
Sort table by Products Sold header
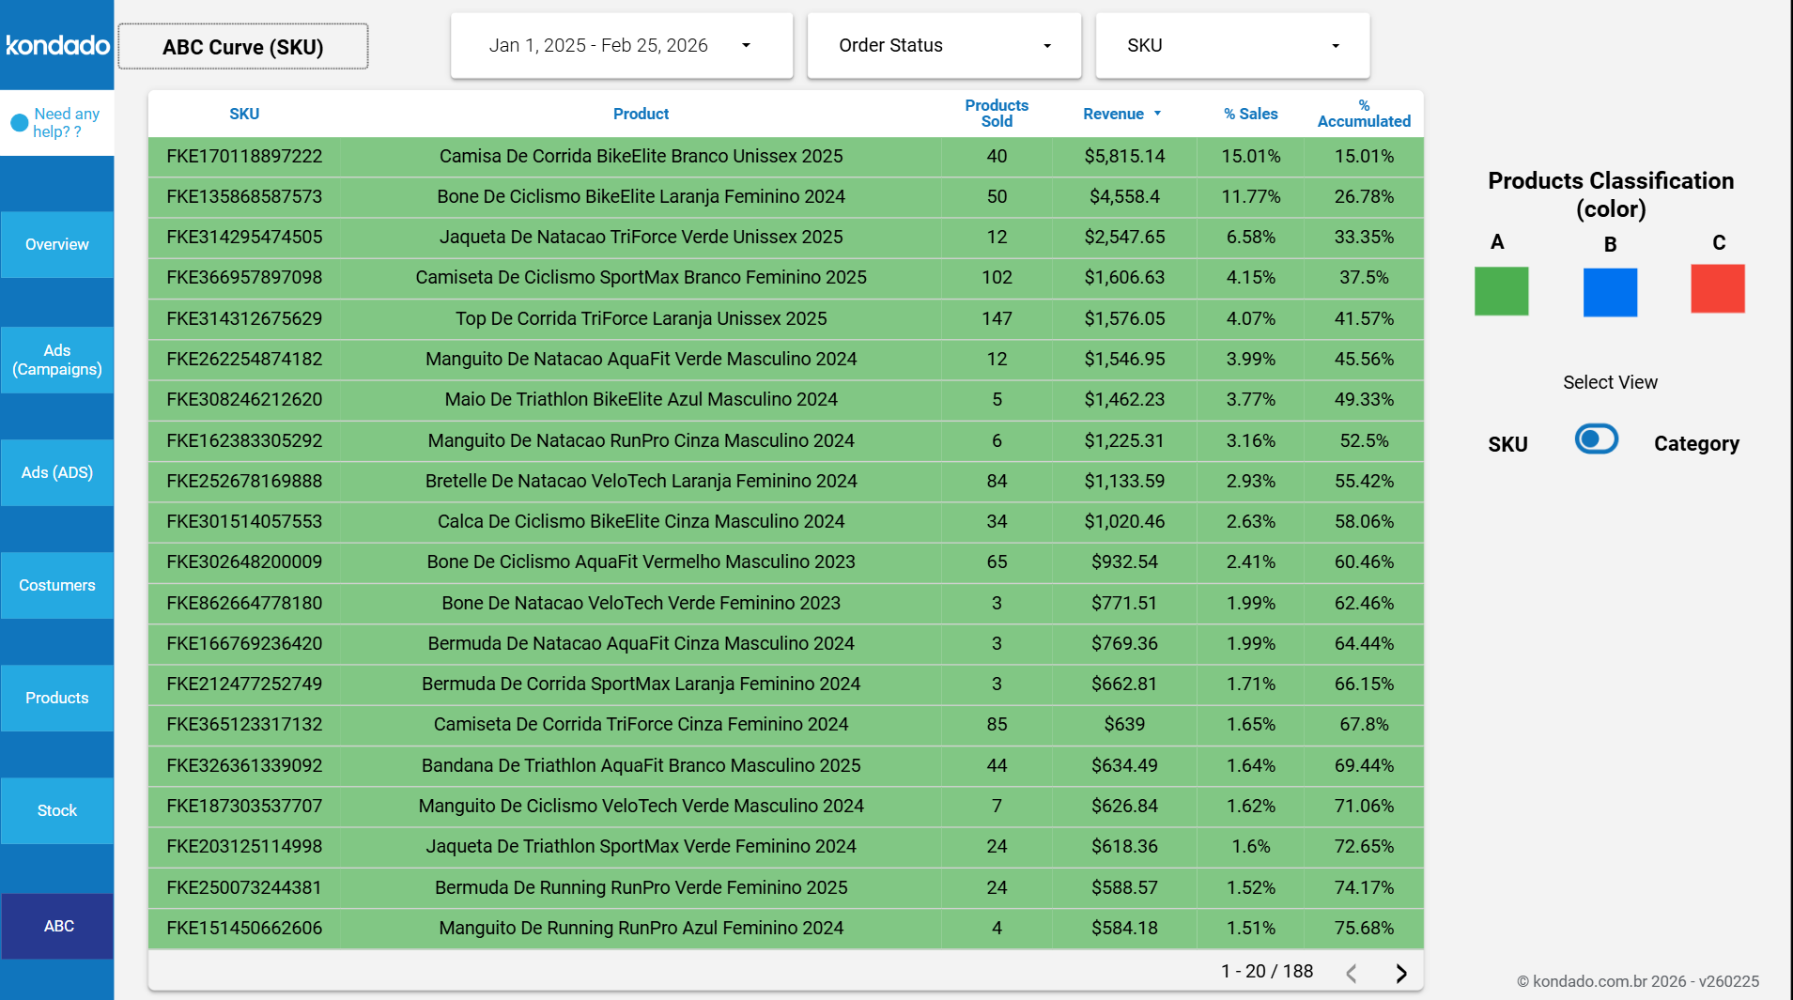click(x=996, y=114)
